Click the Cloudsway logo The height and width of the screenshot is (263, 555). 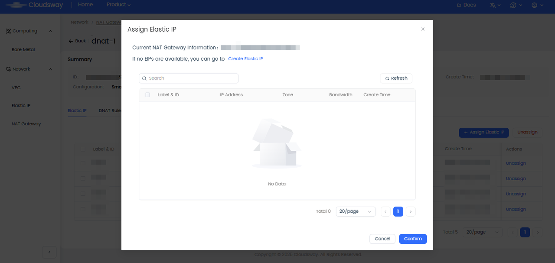point(33,5)
